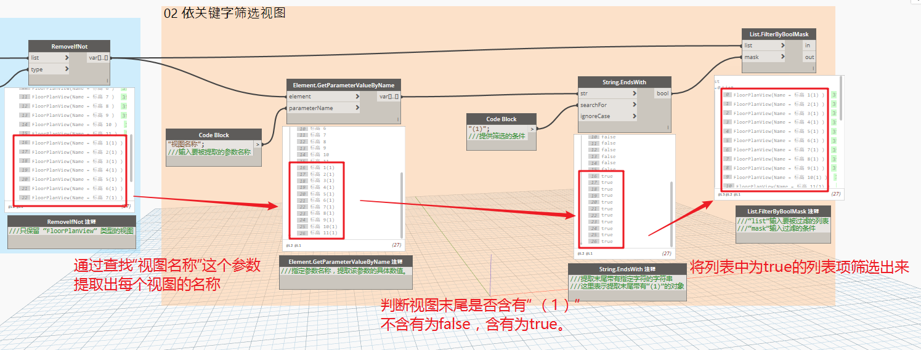Select the String.EndsWith node title
Image resolution: width=921 pixels, height=350 pixels.
624,82
